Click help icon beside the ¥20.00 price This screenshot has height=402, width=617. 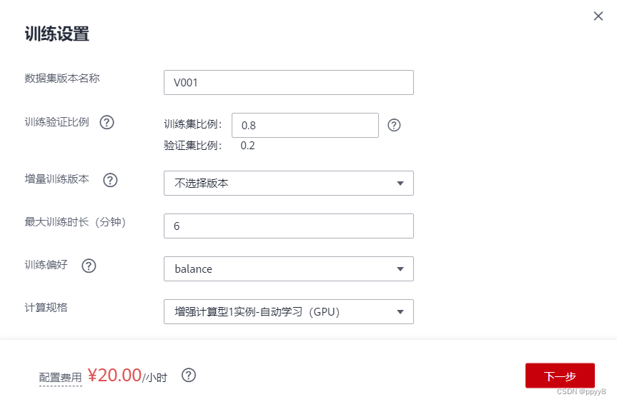(x=189, y=376)
